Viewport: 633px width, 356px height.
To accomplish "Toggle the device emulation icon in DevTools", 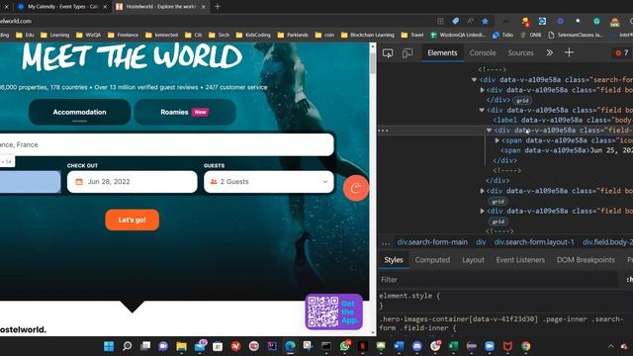I will click(x=407, y=52).
